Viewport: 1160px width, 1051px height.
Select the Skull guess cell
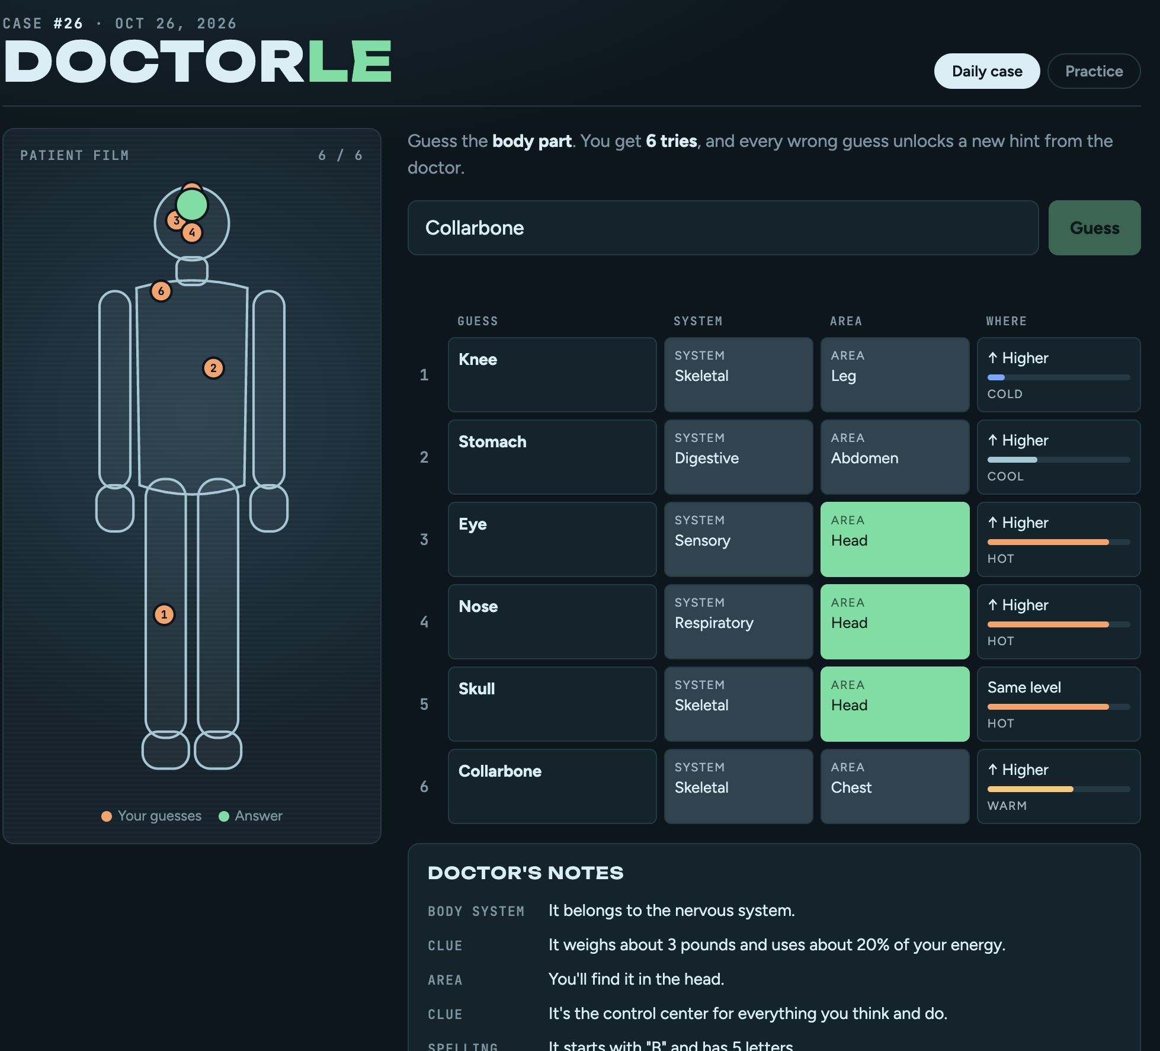[552, 704]
